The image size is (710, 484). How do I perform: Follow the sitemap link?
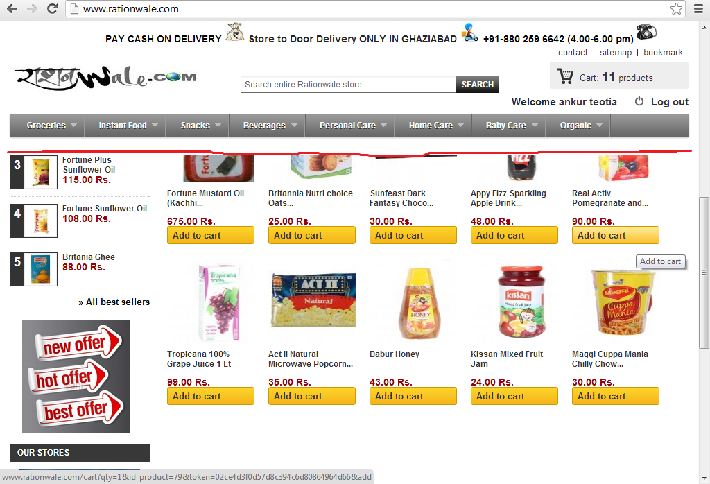click(616, 53)
